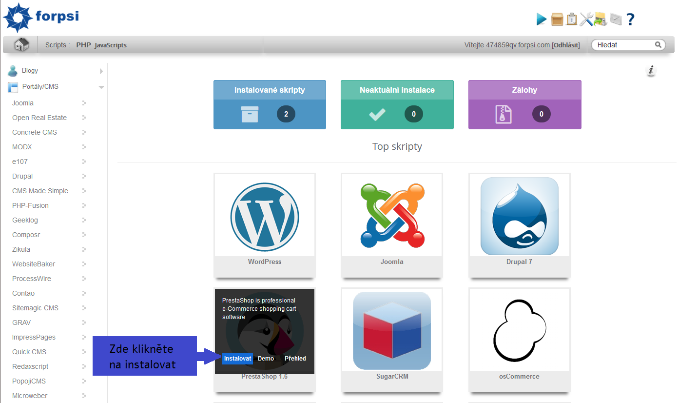
Task: Select Sitemagic CMS in the sidebar
Action: (35, 308)
